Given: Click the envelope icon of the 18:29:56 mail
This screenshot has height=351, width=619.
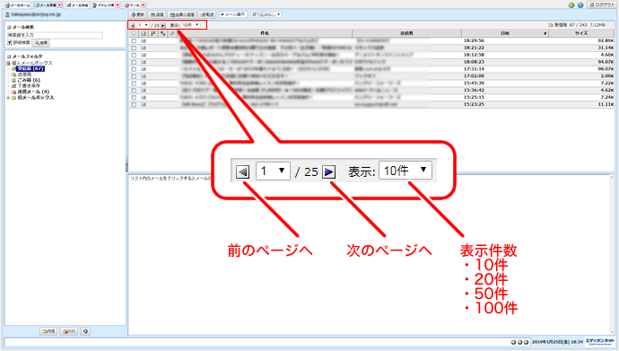Looking at the screenshot, I should [x=144, y=40].
